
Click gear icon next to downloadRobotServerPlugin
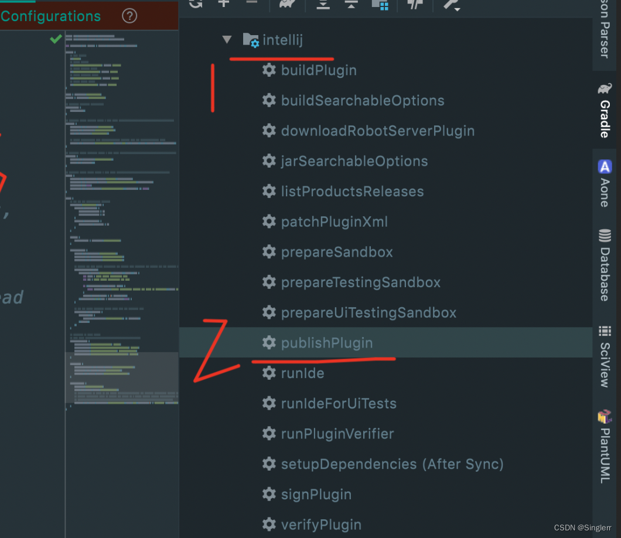pyautogui.click(x=269, y=130)
